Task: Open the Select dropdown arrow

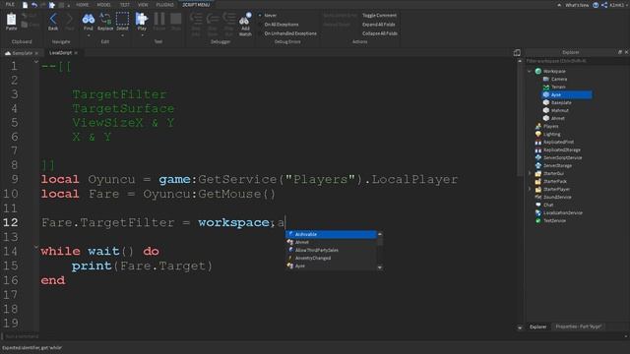Action: pos(122,35)
